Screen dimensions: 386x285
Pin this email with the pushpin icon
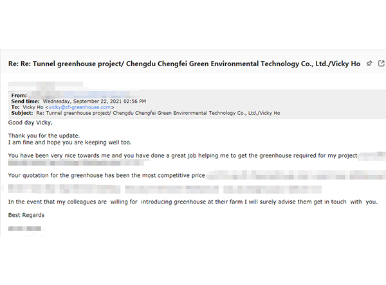click(369, 64)
